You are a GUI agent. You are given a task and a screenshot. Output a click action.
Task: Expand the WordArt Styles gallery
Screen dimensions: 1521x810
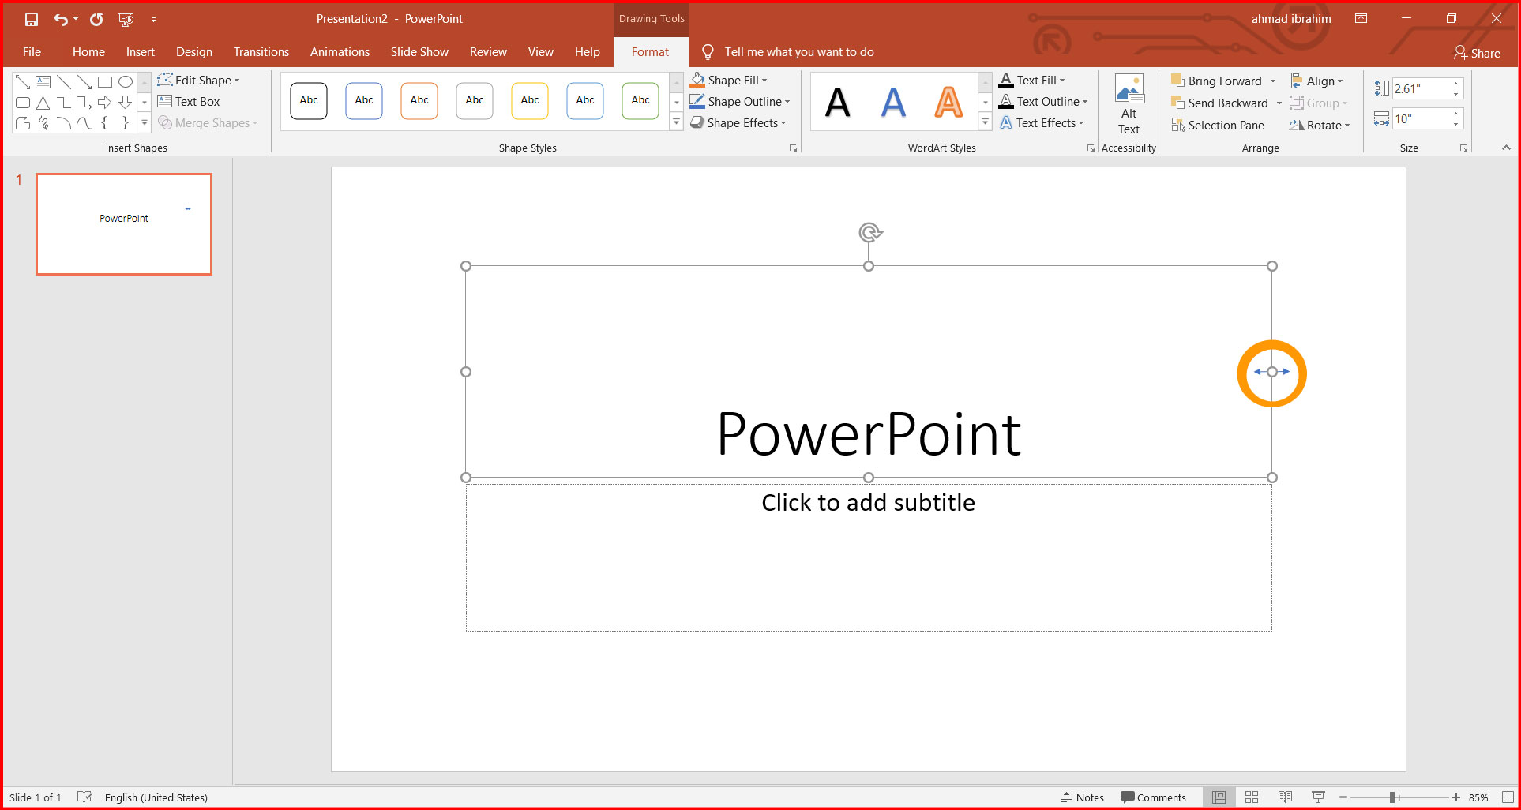pyautogui.click(x=986, y=122)
